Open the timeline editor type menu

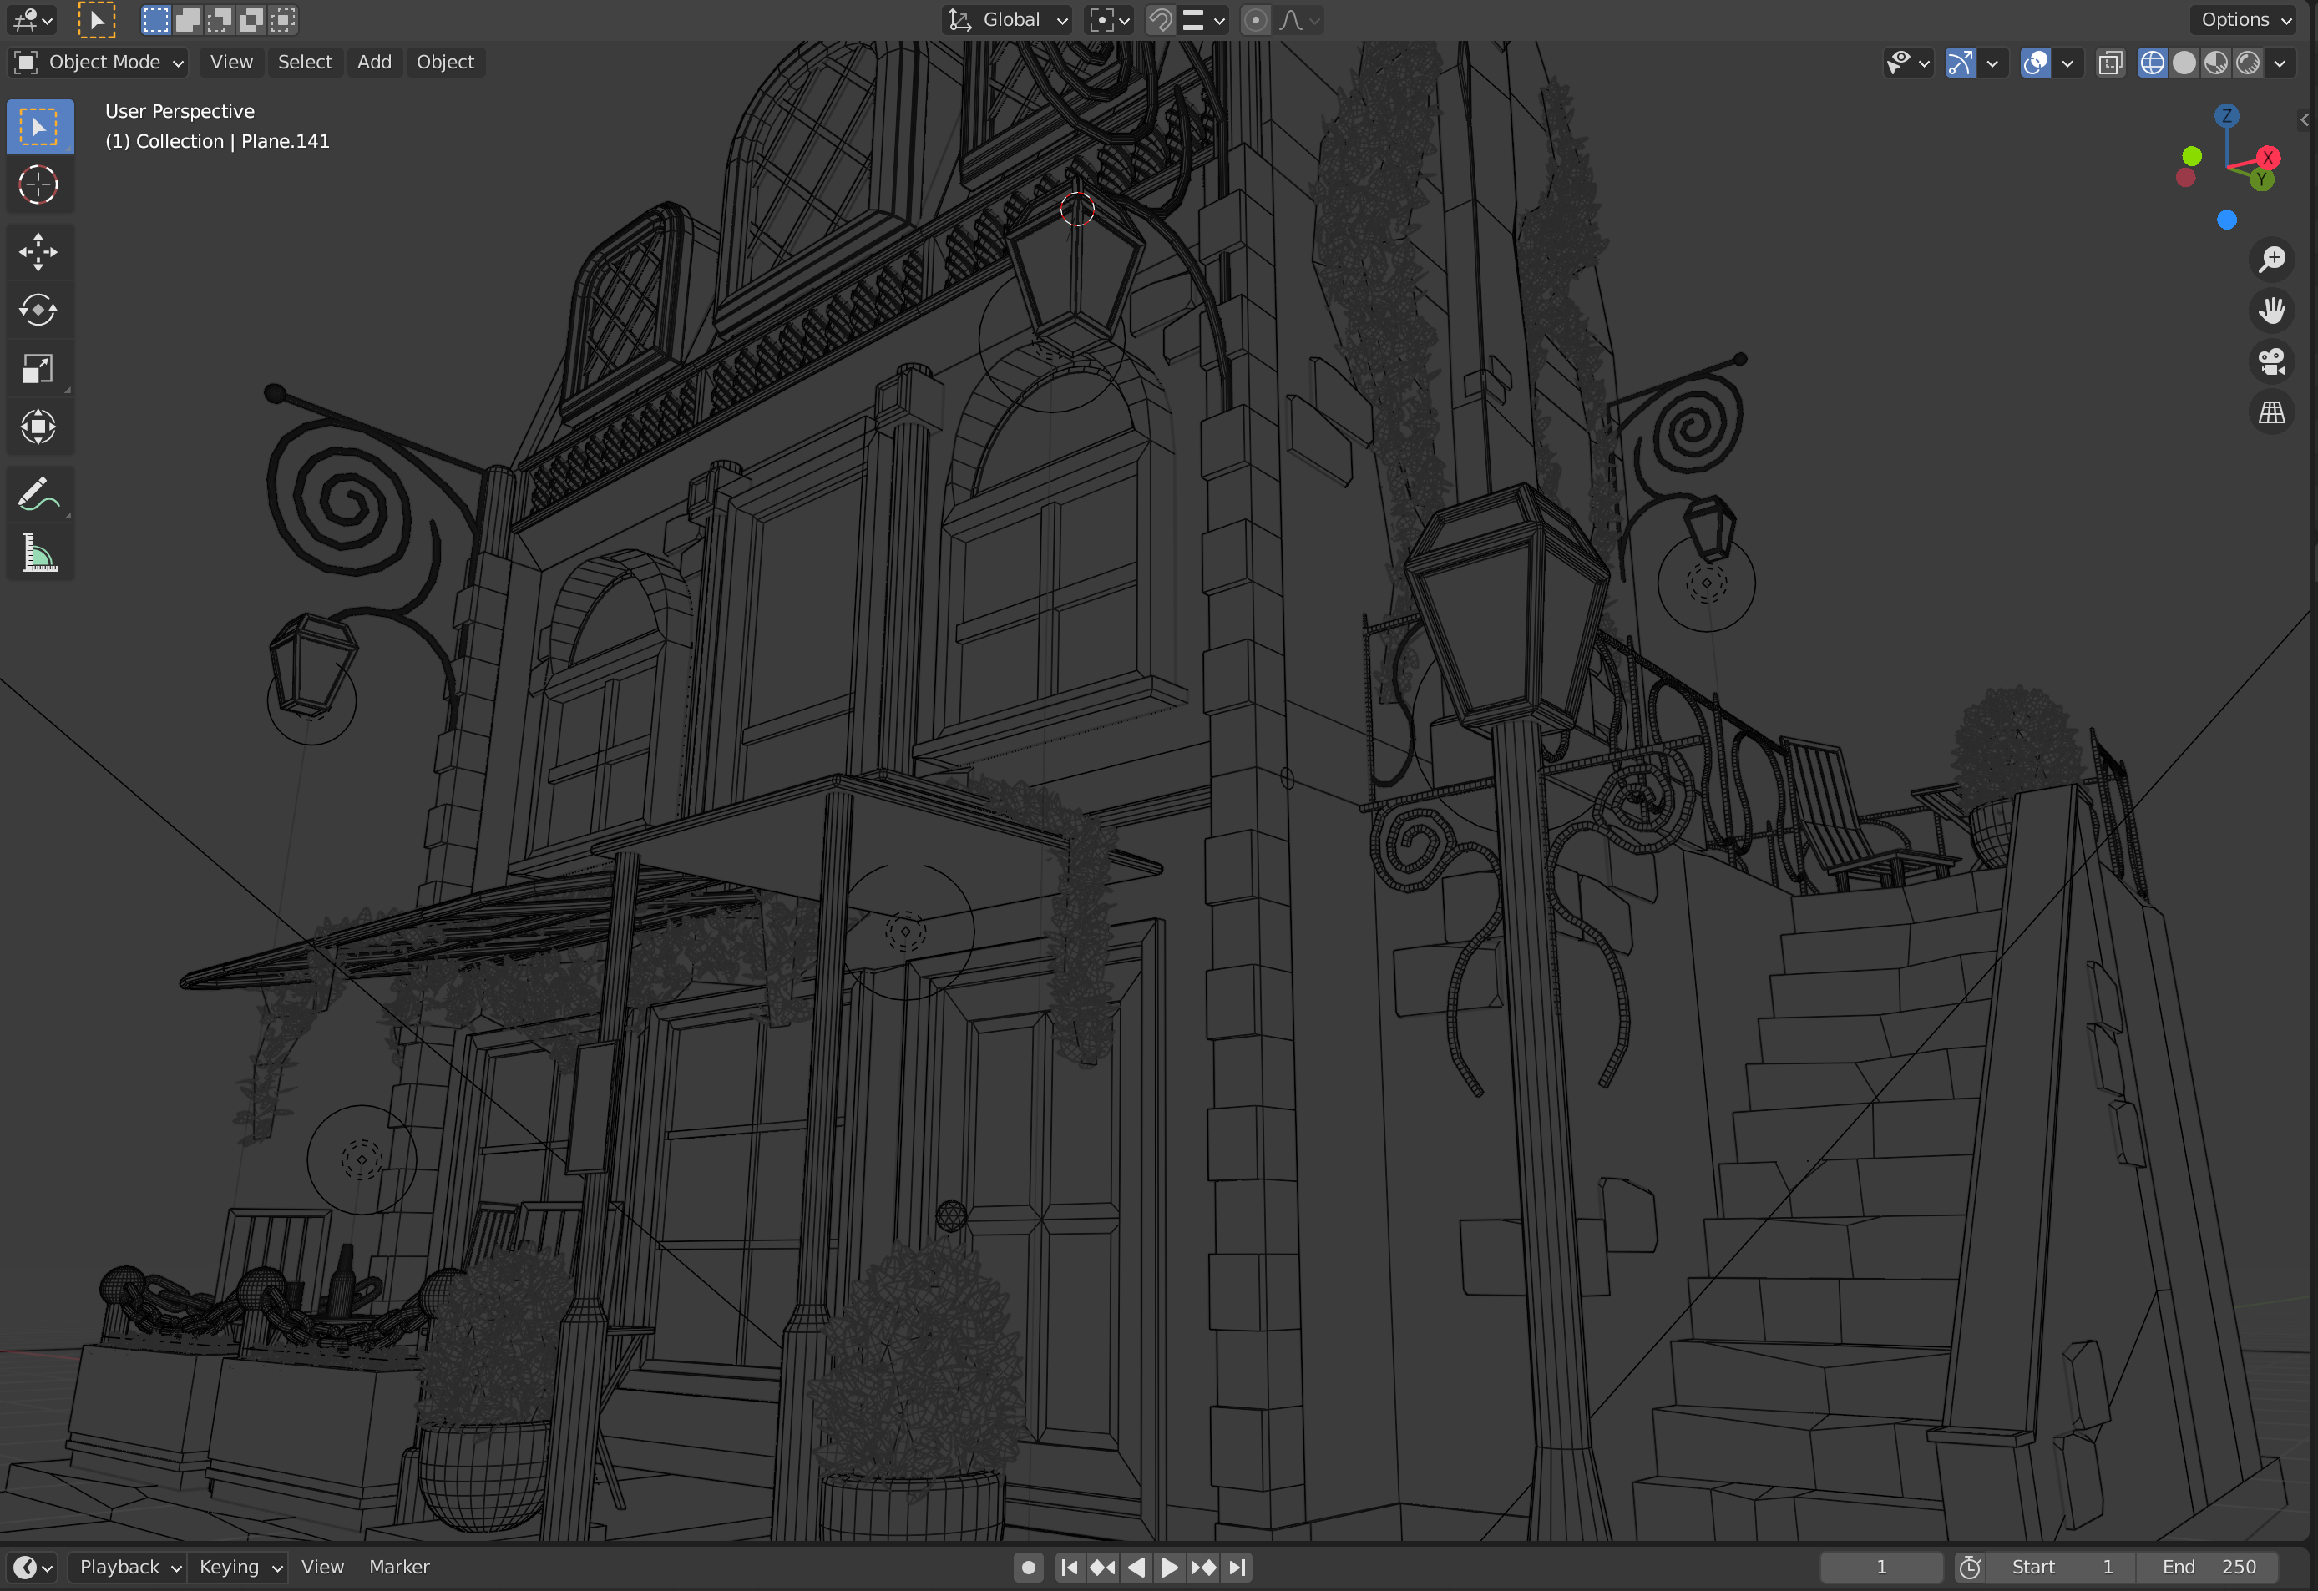[32, 1567]
